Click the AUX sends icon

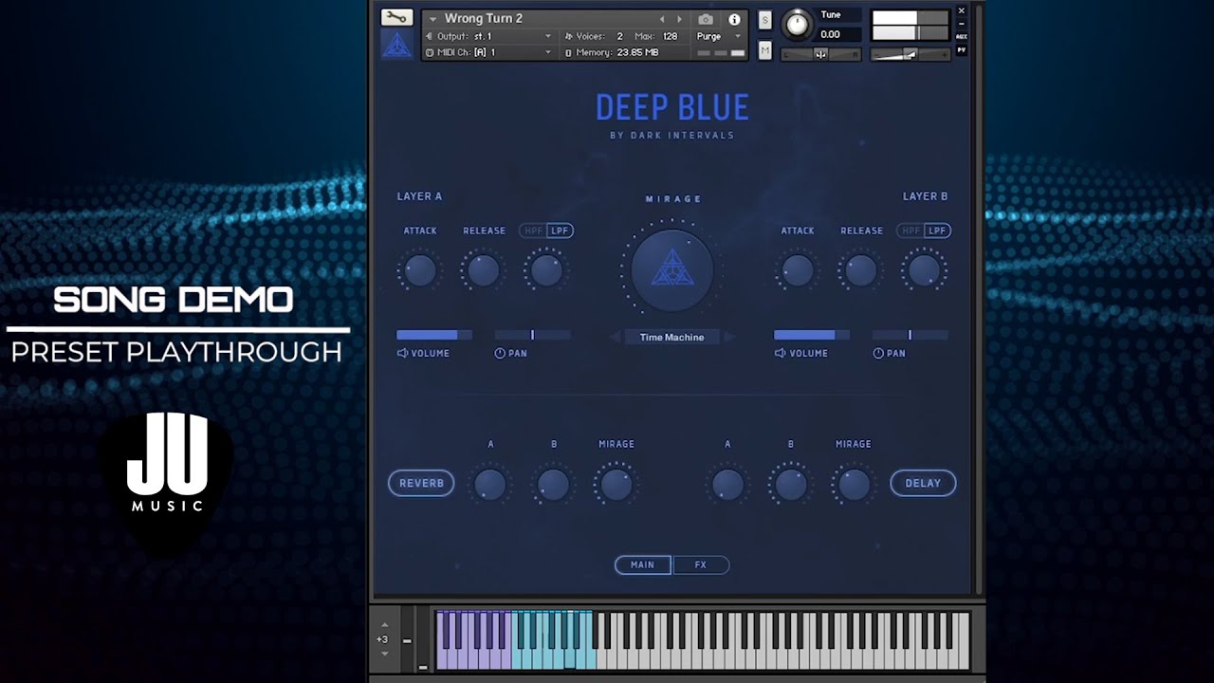pos(962,37)
